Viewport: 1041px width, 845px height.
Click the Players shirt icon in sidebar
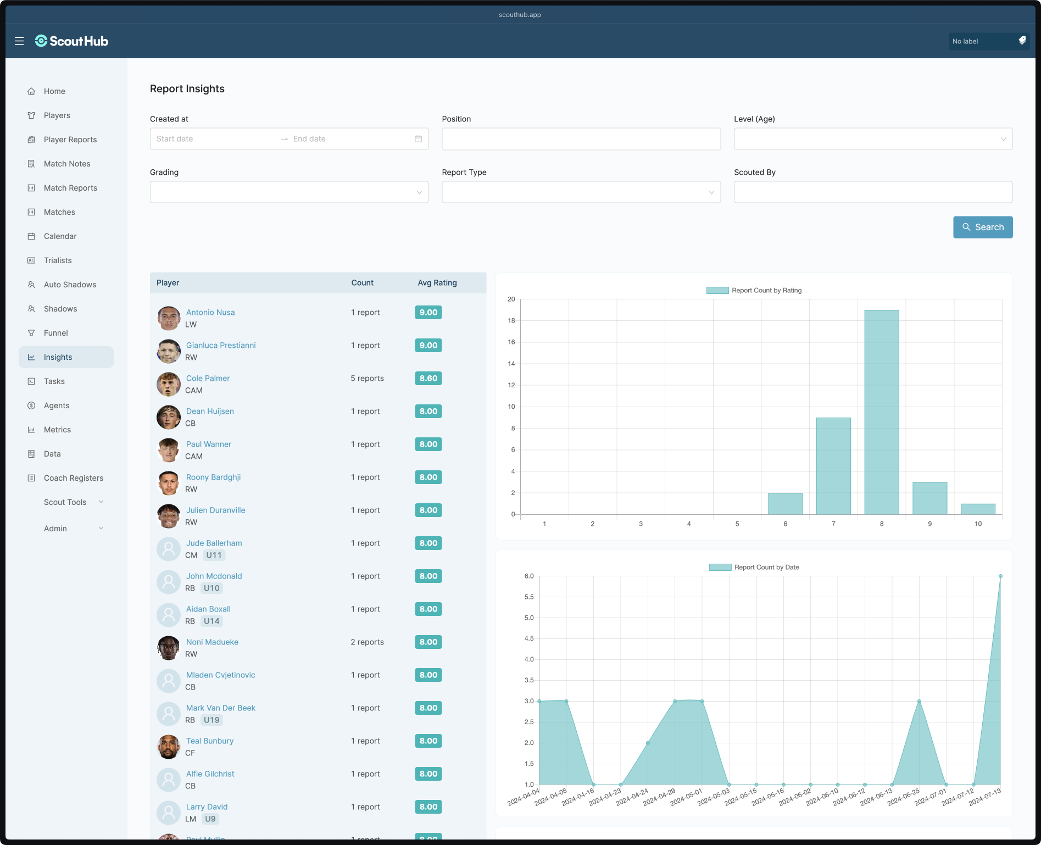pyautogui.click(x=31, y=115)
